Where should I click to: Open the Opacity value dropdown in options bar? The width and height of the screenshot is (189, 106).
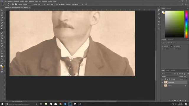pyautogui.click(x=42, y=4)
